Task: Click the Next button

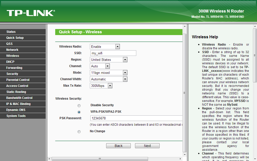Action: click(147, 146)
